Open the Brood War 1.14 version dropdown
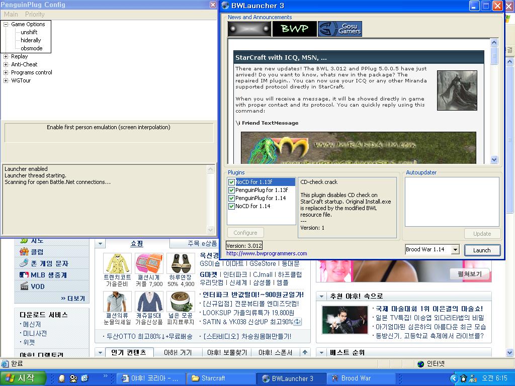Image resolution: width=515 pixels, height=386 pixels. tap(455, 249)
